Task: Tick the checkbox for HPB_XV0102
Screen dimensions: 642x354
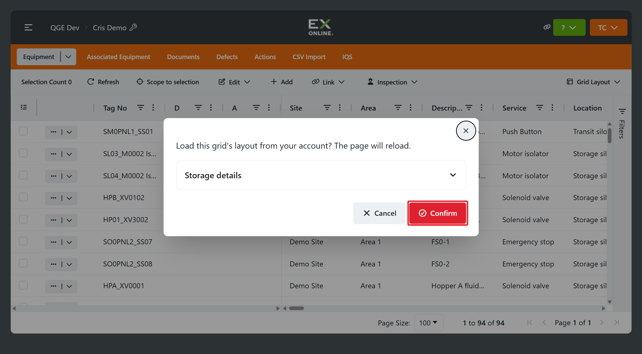Action: point(23,197)
